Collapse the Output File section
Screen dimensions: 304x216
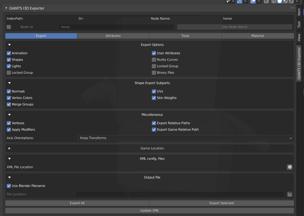(9, 177)
